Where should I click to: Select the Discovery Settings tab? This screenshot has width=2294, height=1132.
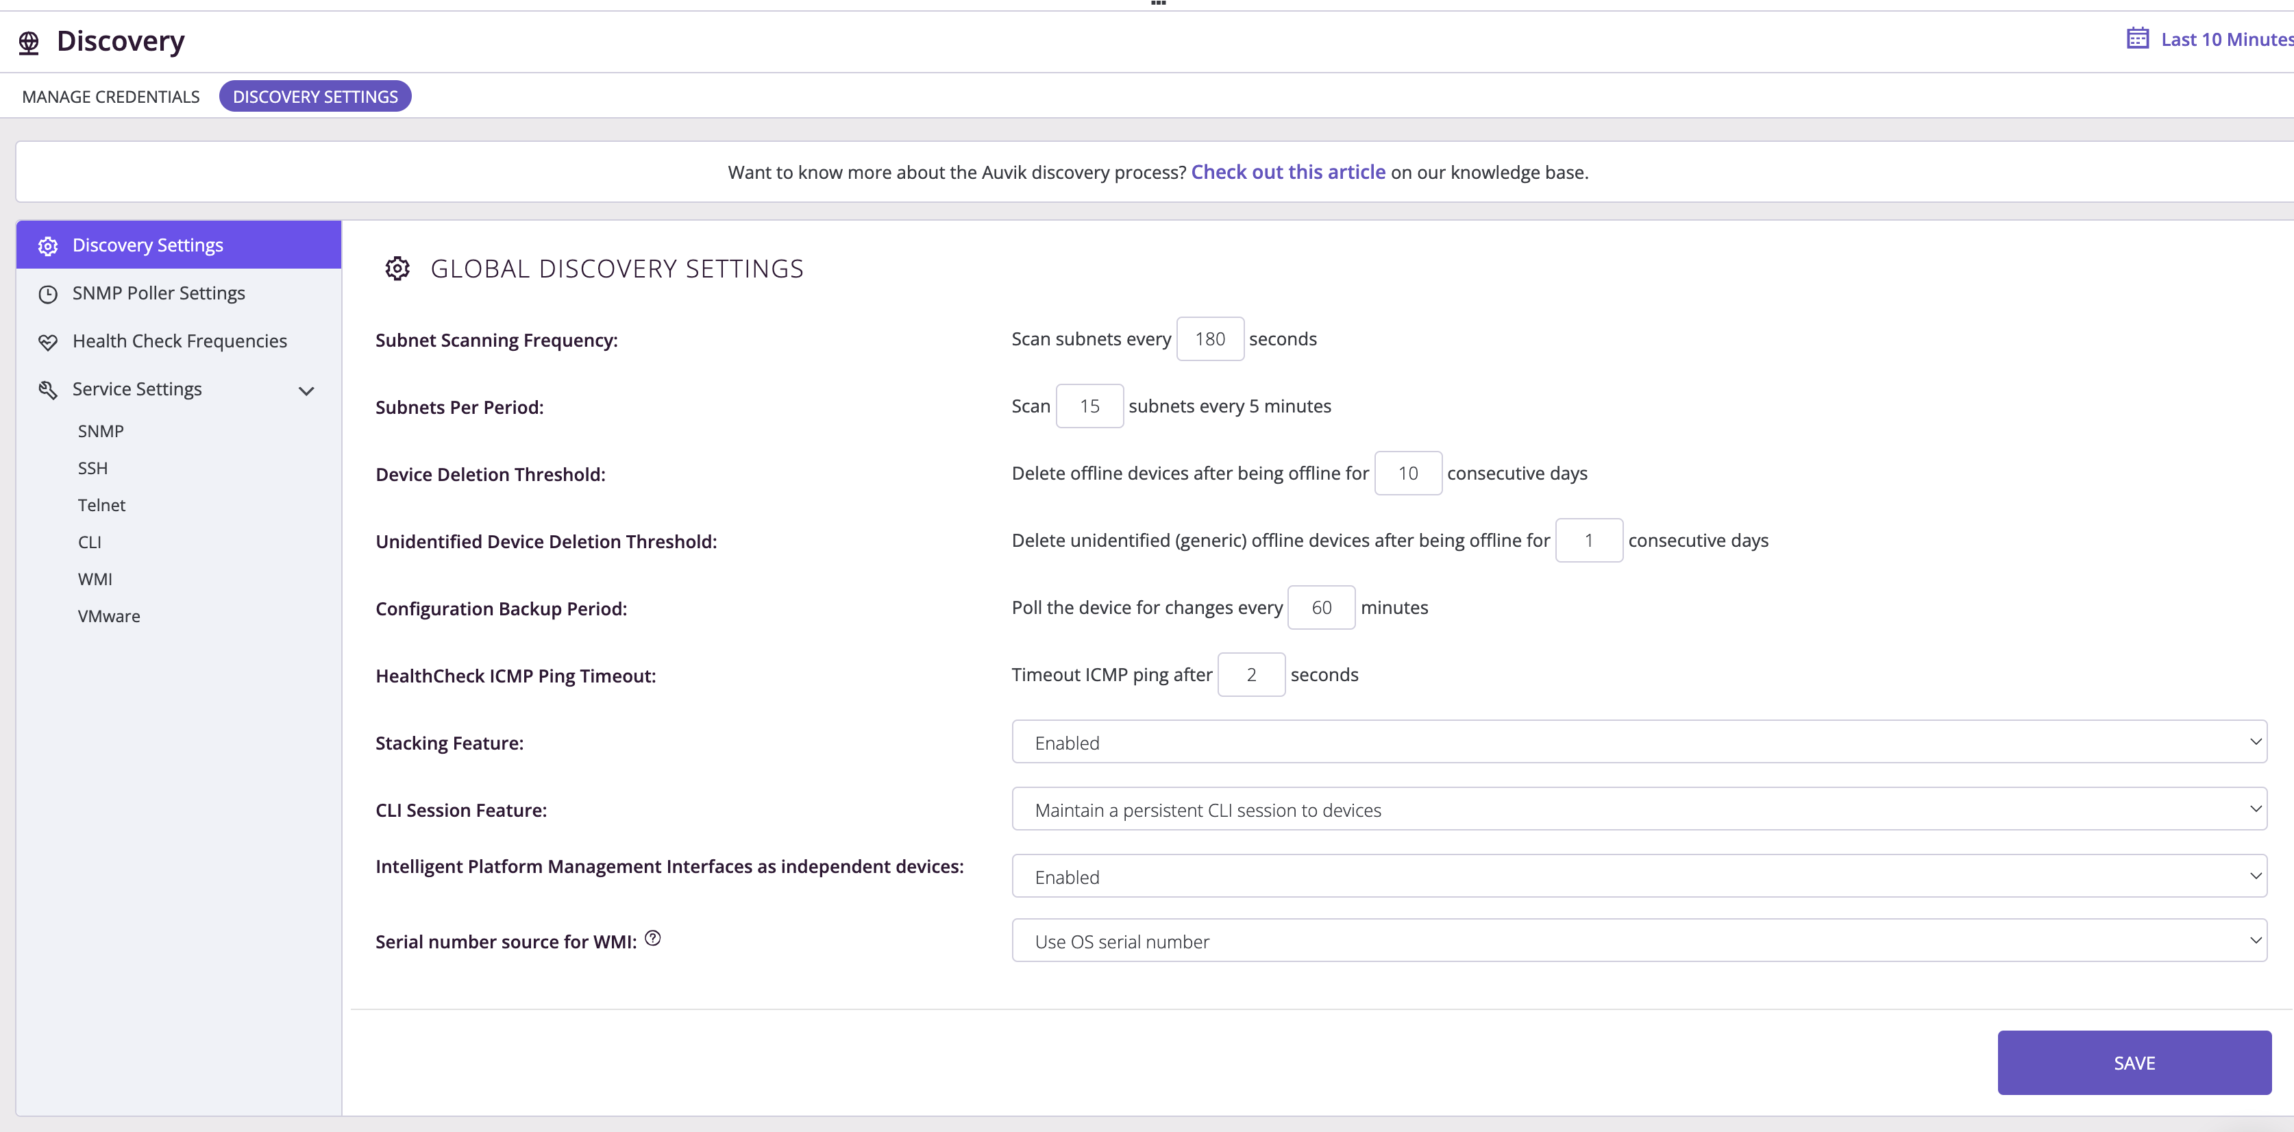point(315,96)
